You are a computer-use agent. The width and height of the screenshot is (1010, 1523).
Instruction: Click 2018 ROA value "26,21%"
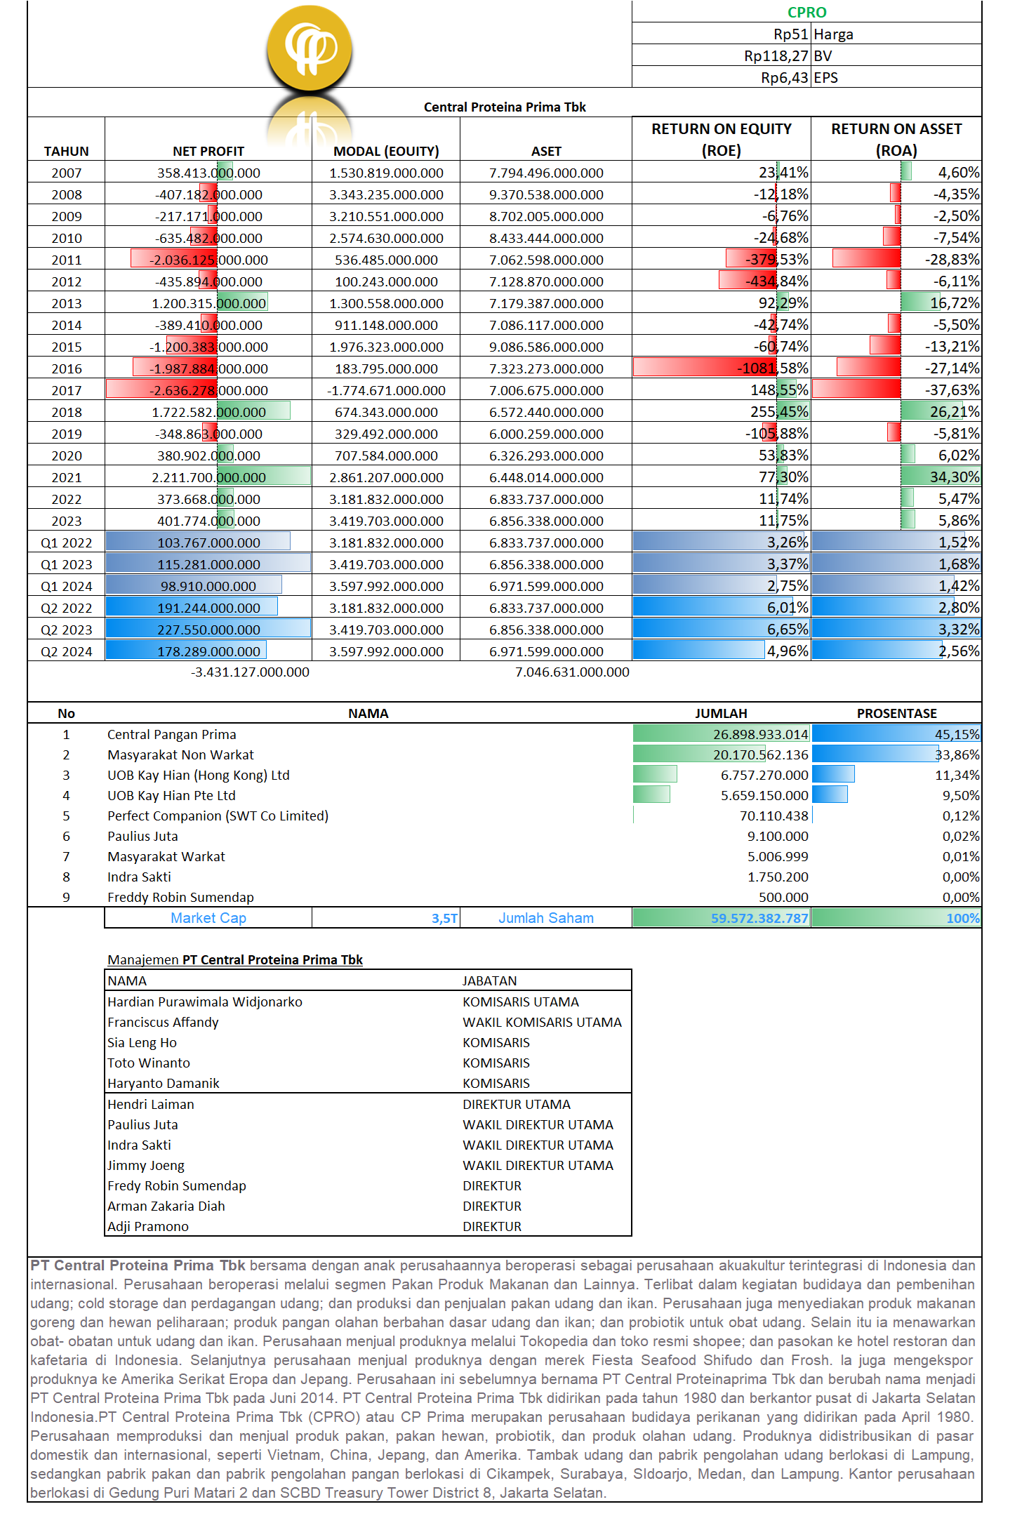point(955,411)
